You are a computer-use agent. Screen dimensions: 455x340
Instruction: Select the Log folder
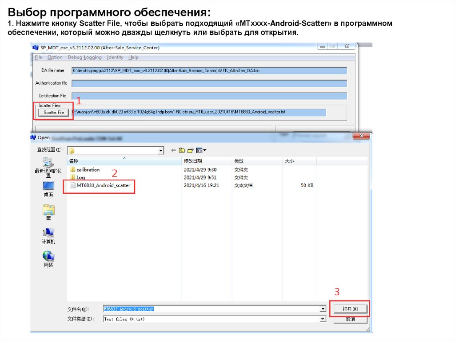tap(77, 177)
